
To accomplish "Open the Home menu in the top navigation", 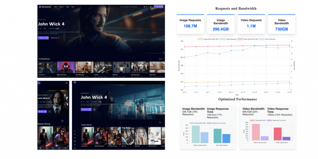I will tap(56, 7).
